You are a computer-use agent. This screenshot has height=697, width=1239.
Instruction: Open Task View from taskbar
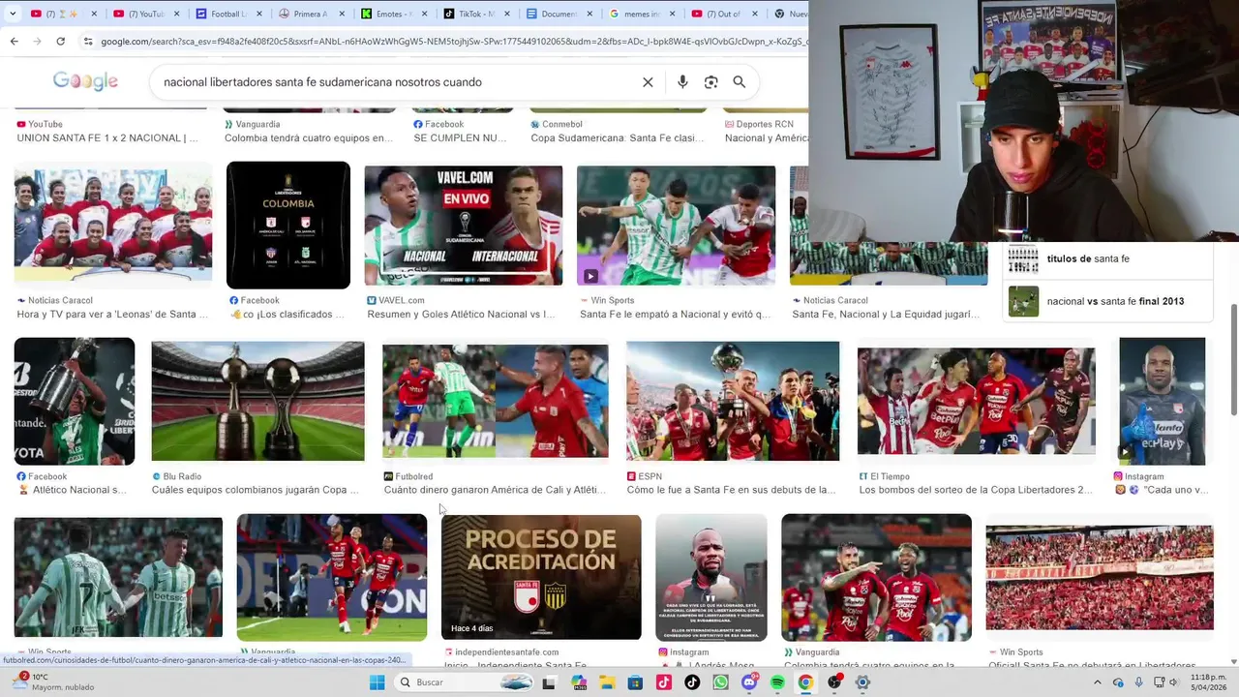549,682
